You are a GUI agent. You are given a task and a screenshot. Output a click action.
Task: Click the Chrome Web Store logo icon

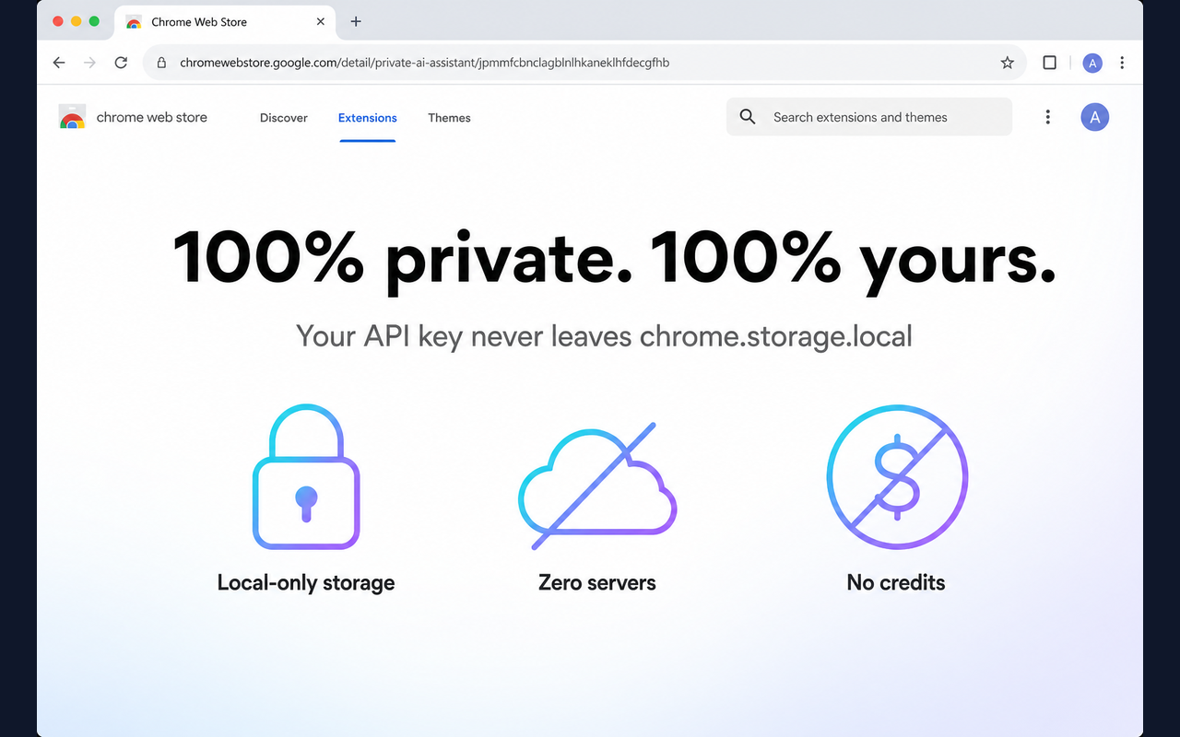point(72,117)
